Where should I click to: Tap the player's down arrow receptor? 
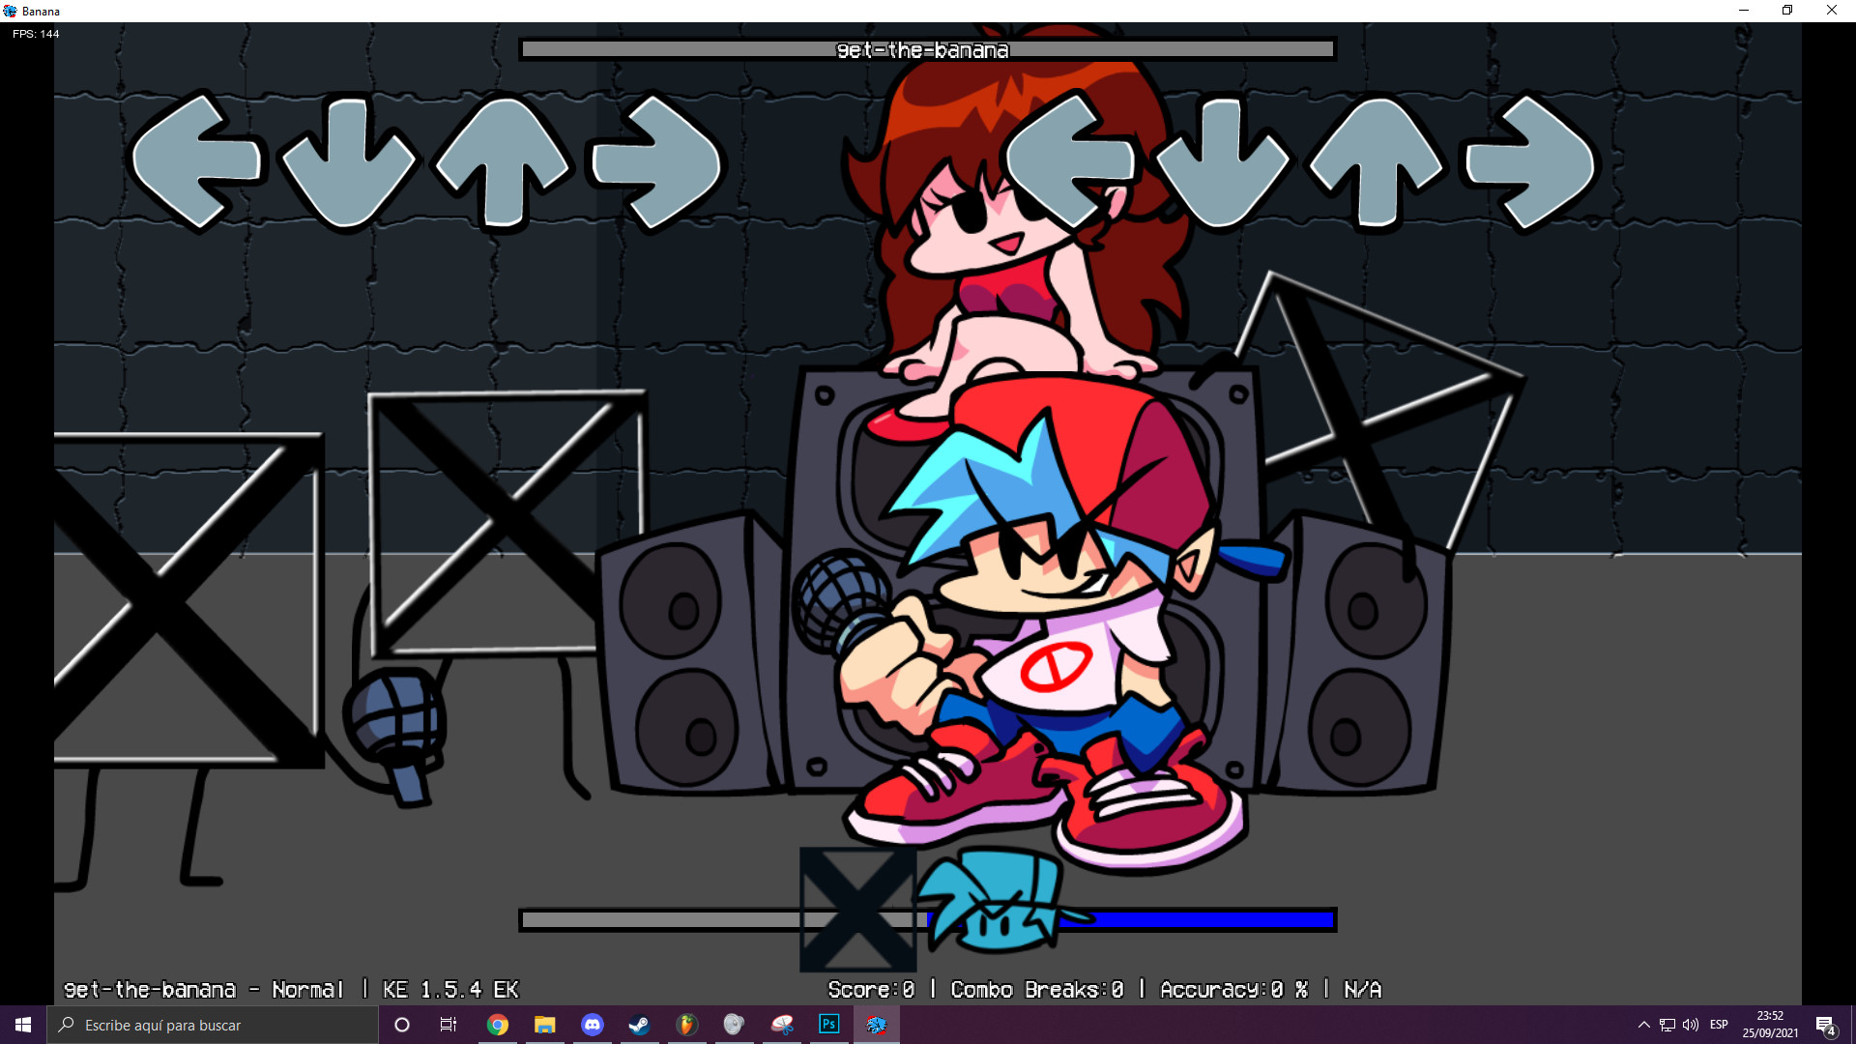coord(1222,163)
